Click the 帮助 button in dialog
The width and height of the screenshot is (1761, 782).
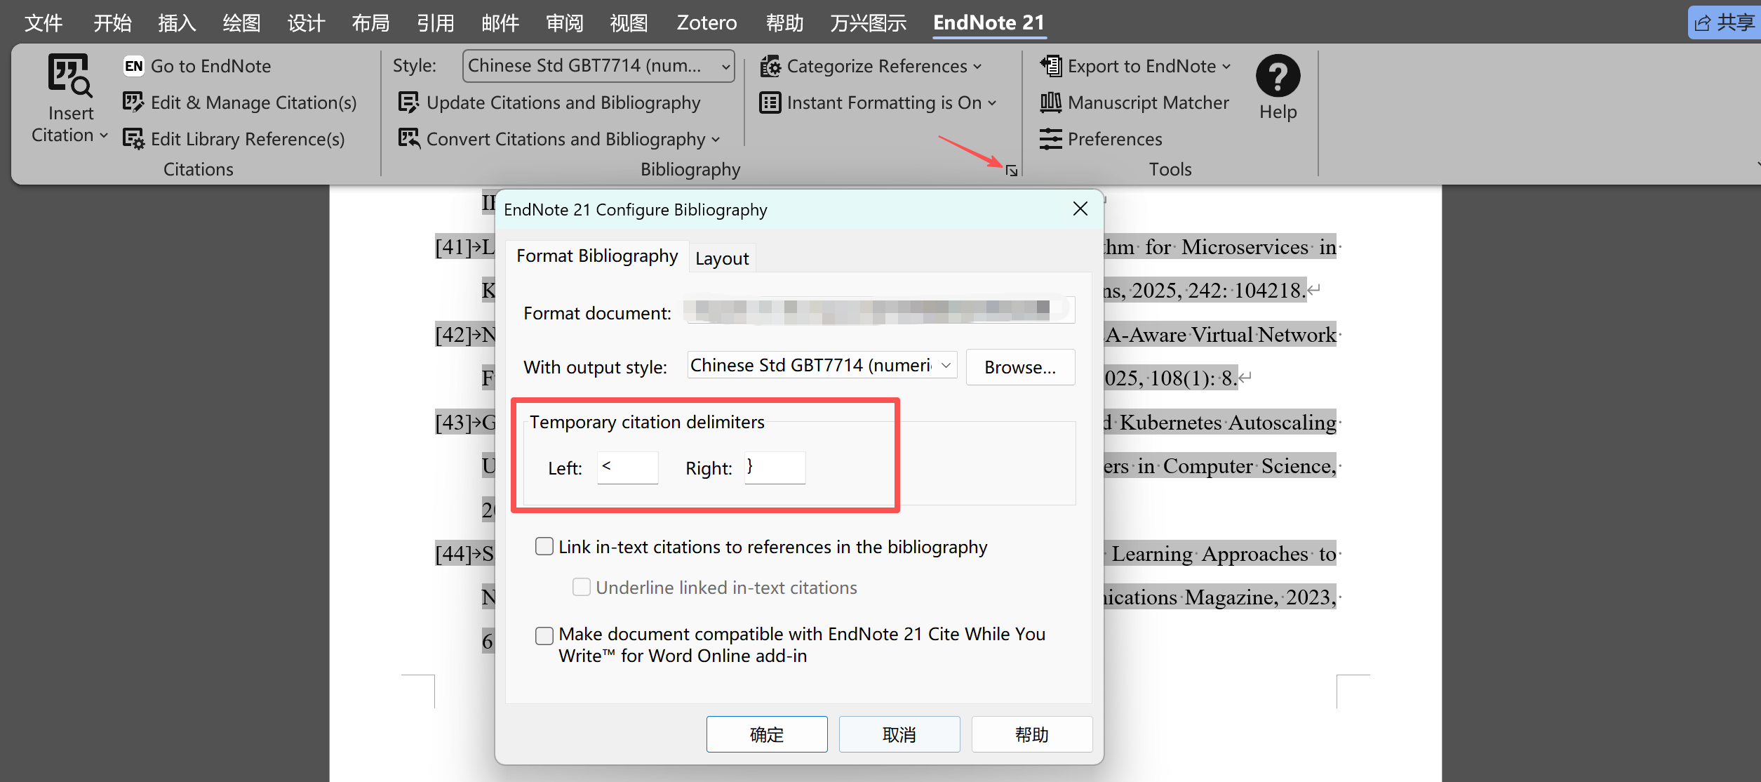tap(1032, 734)
